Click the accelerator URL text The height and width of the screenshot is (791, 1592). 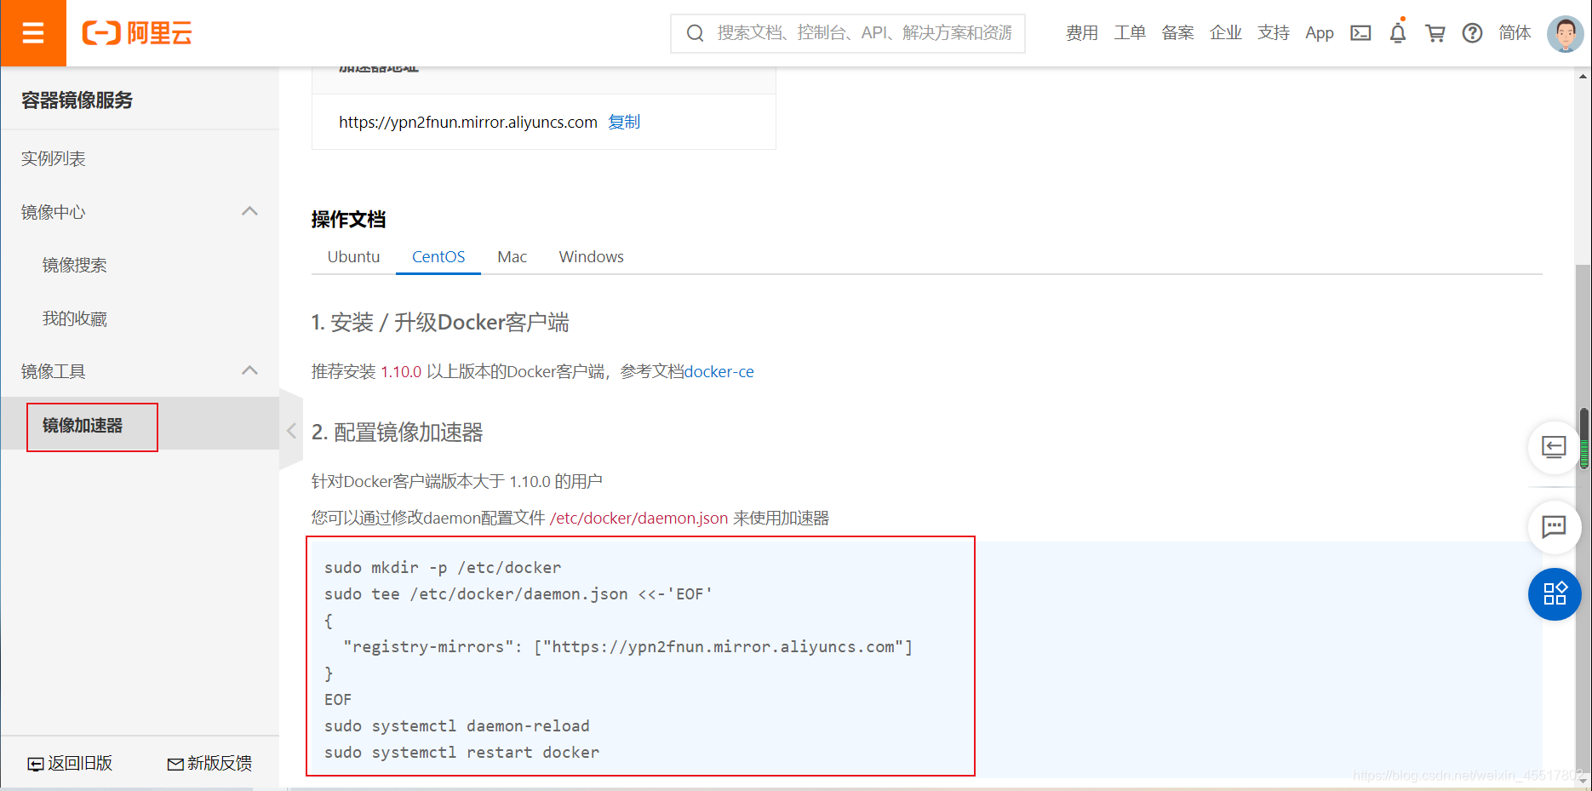[468, 122]
